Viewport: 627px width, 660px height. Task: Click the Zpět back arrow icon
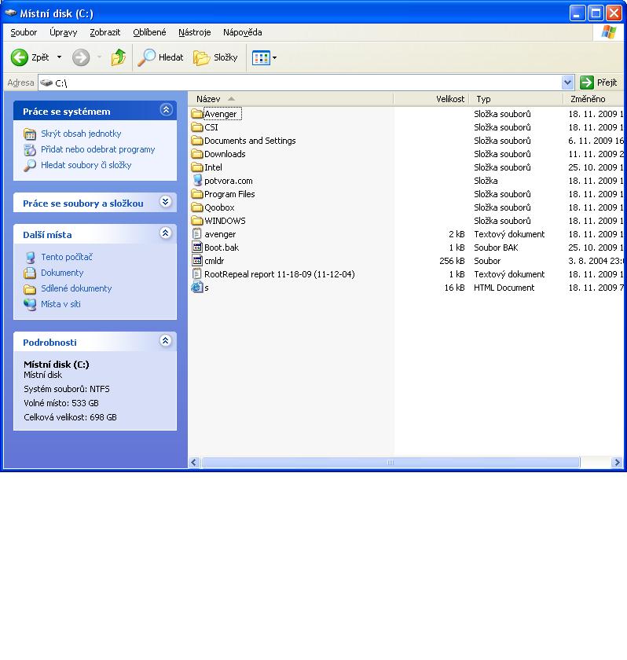[20, 57]
